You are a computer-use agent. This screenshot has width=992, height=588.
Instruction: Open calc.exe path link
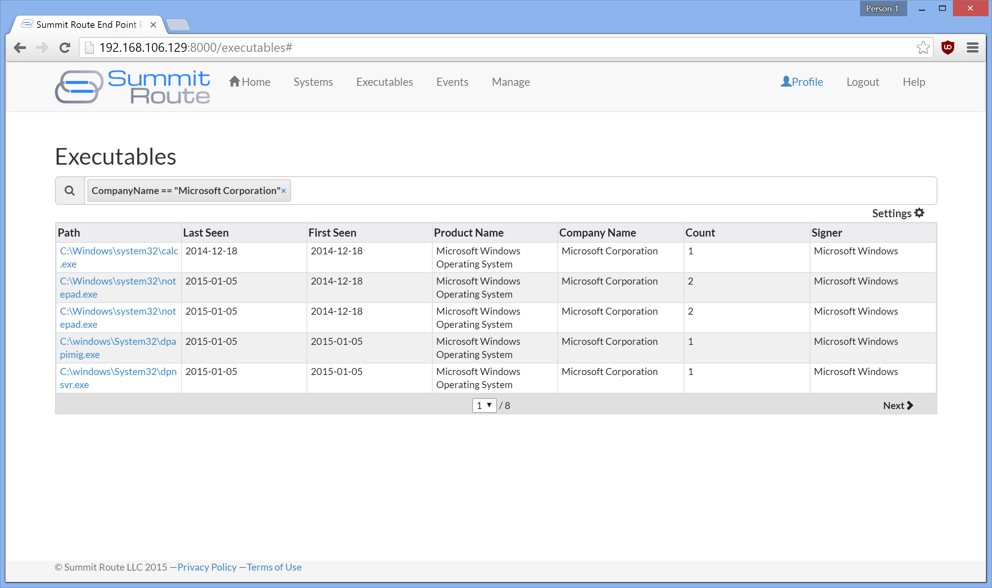click(x=119, y=257)
